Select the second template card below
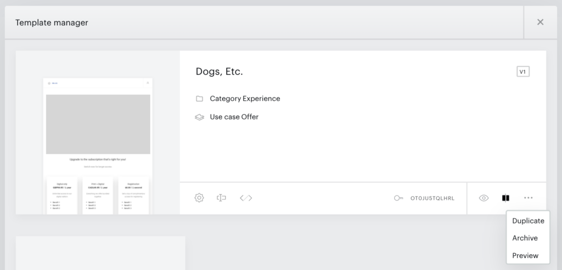 101,253
